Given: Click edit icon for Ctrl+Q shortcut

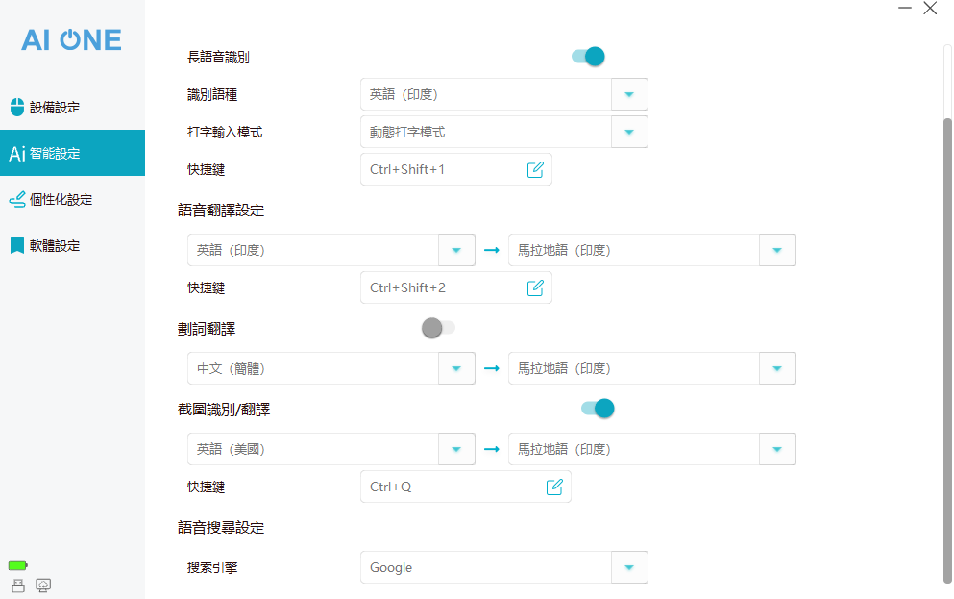Looking at the screenshot, I should click(x=554, y=487).
